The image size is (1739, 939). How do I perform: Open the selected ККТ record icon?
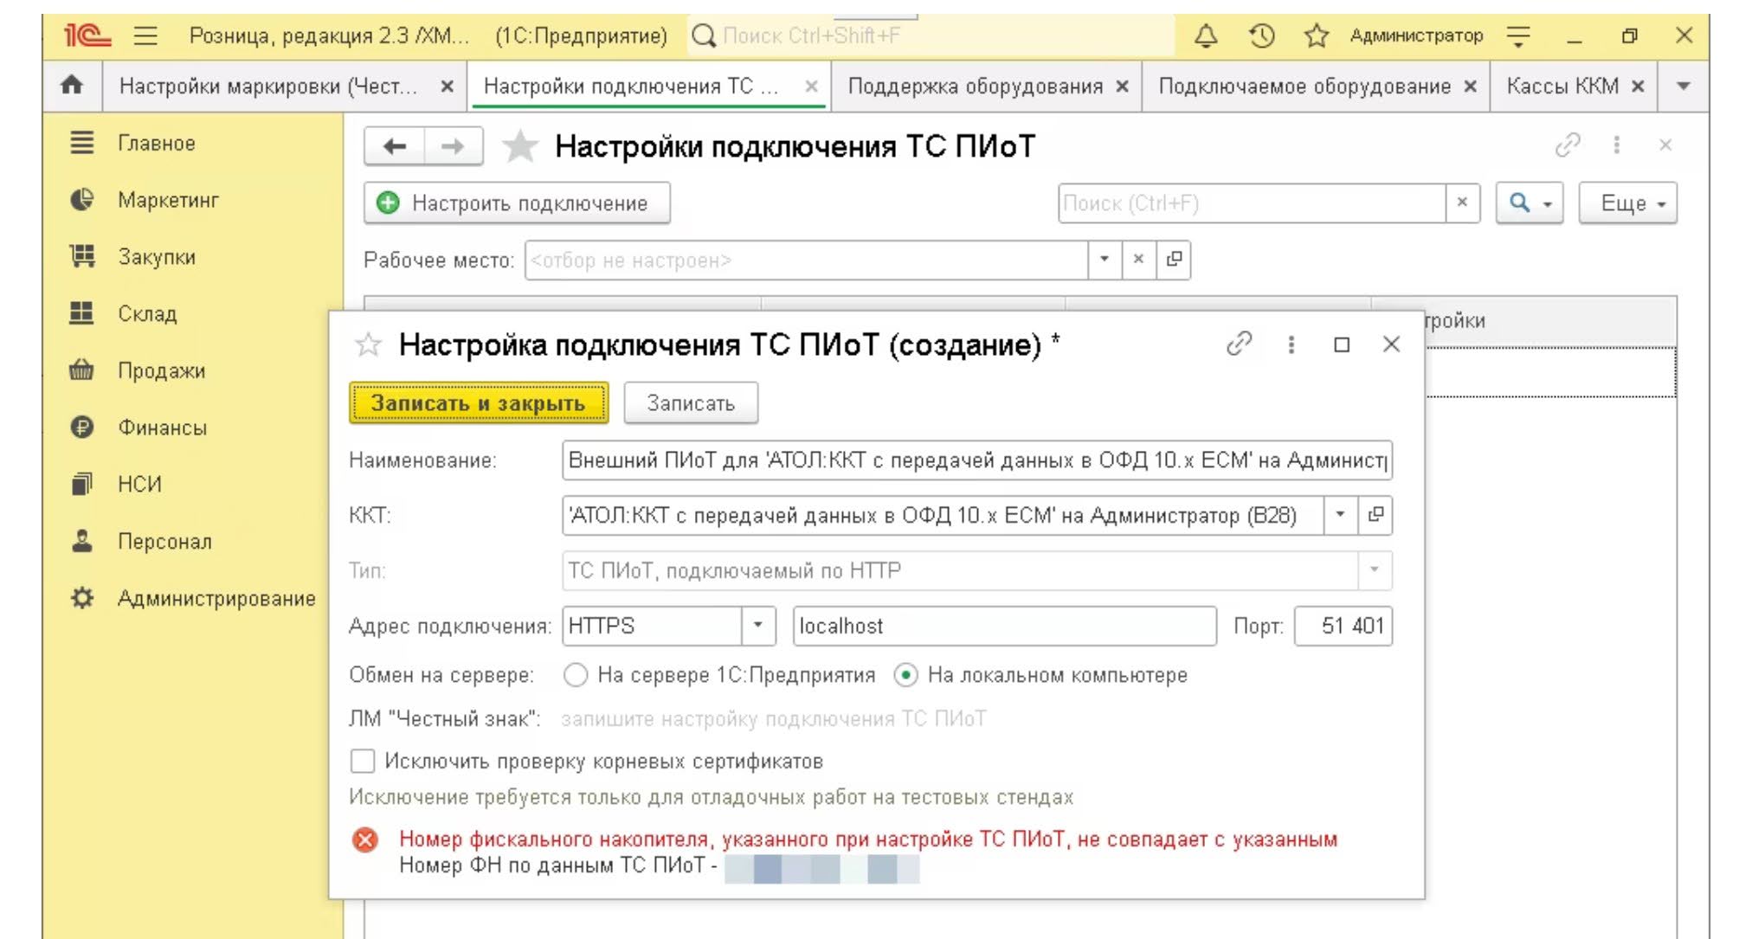coord(1375,515)
